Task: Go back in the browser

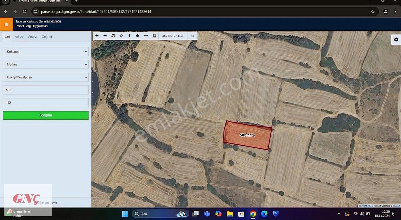Action: [6, 11]
